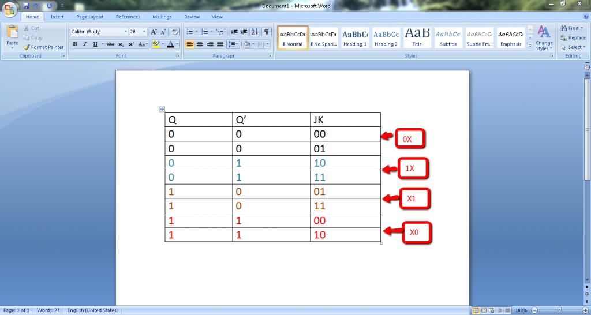This screenshot has height=315, width=591.
Task: Apply the Heading 1 style
Action: [355, 37]
